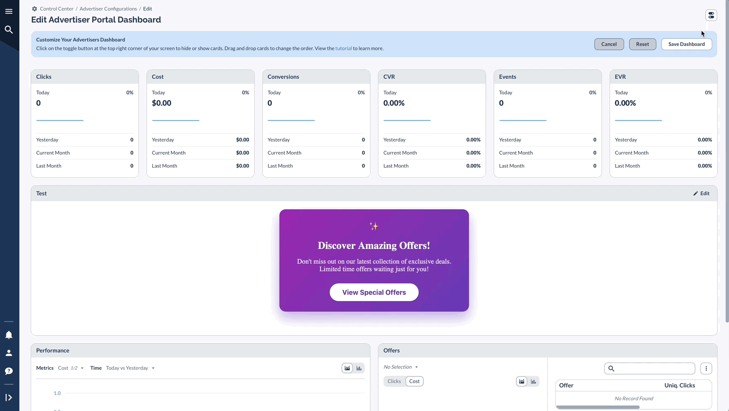Click the Metrics label in Performance
Image resolution: width=729 pixels, height=411 pixels.
(45, 368)
